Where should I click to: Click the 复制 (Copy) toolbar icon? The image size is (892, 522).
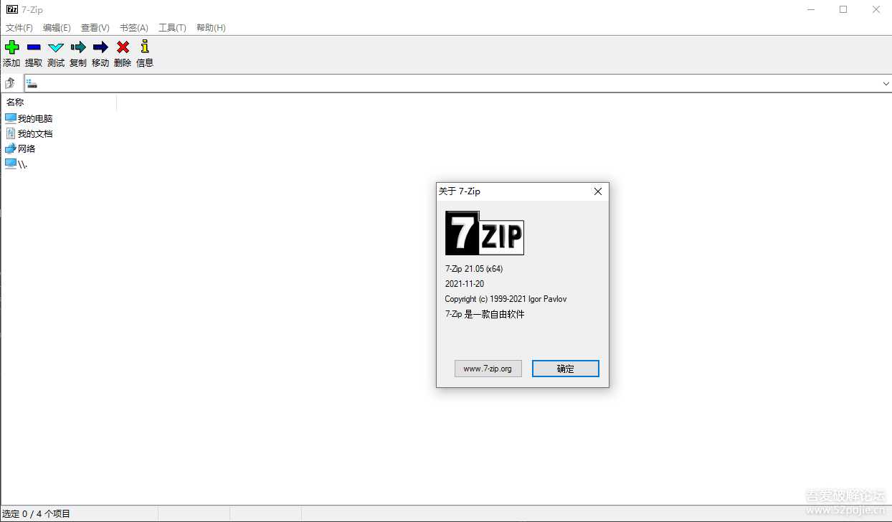coord(77,52)
